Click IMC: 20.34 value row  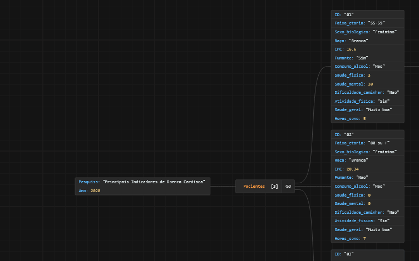[x=367, y=169]
